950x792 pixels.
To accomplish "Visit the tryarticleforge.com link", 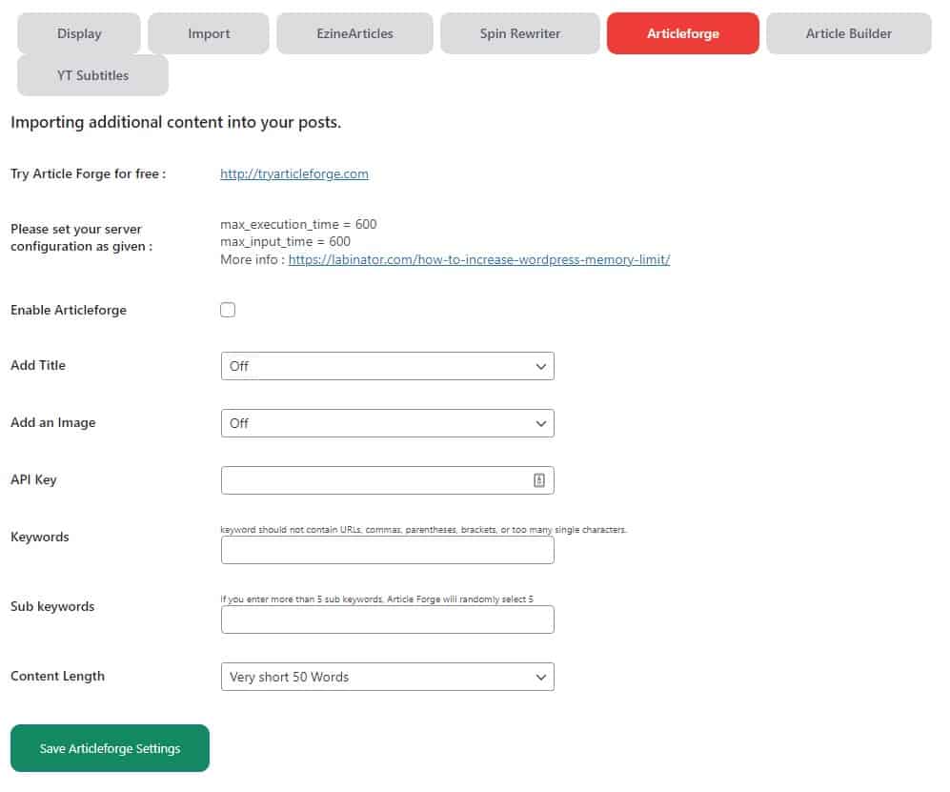I will tap(294, 173).
